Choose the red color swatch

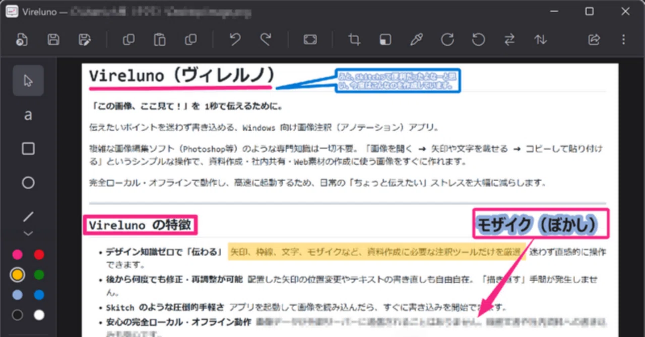(x=39, y=255)
